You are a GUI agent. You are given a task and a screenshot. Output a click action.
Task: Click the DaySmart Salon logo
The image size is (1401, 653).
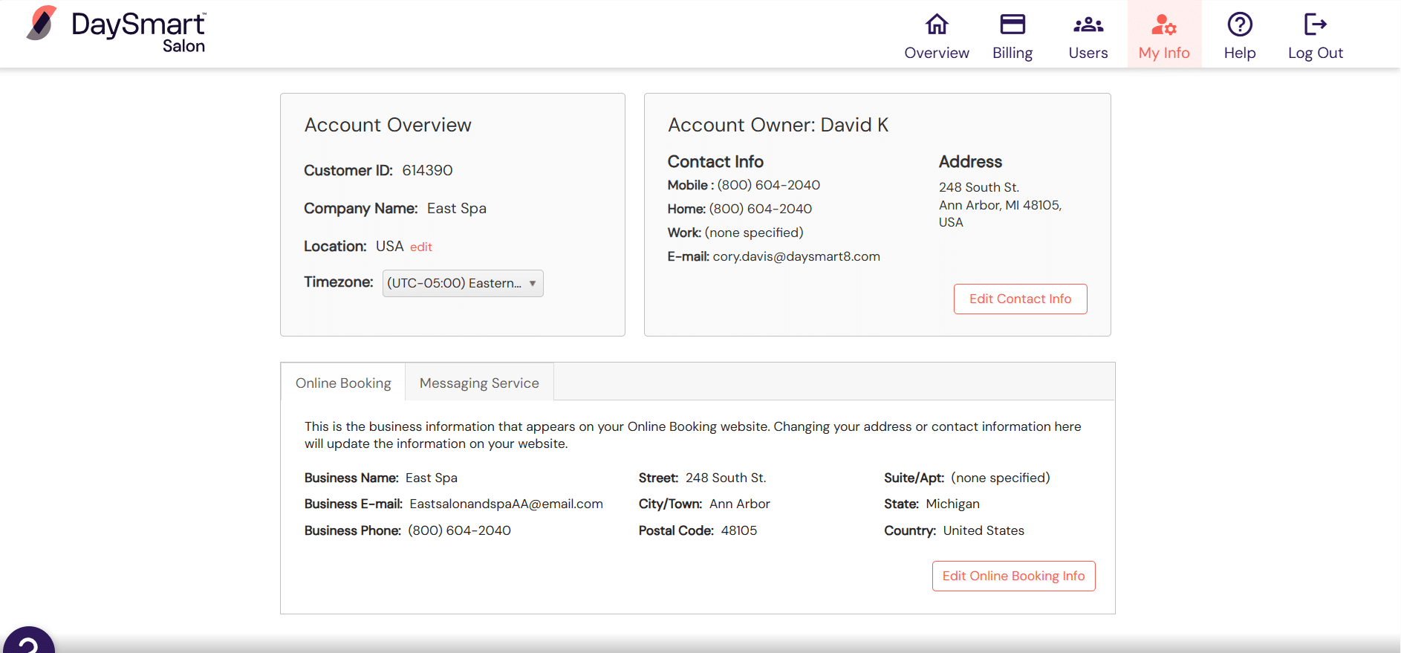(116, 30)
